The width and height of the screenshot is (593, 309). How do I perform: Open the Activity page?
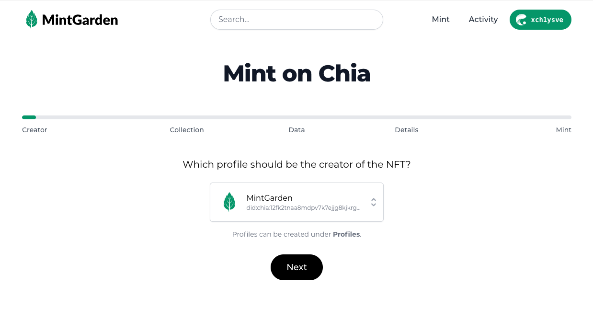(x=483, y=19)
